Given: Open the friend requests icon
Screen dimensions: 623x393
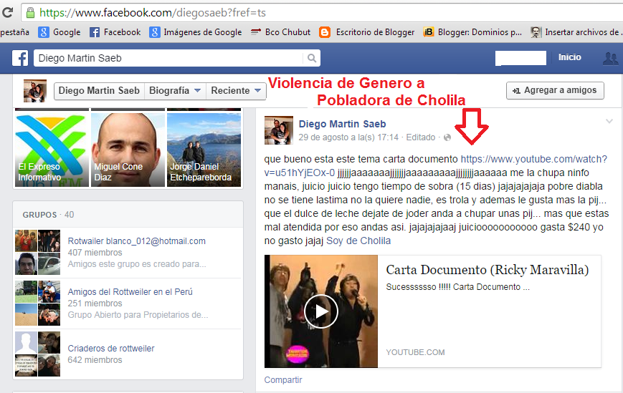Looking at the screenshot, I should pyautogui.click(x=610, y=58).
